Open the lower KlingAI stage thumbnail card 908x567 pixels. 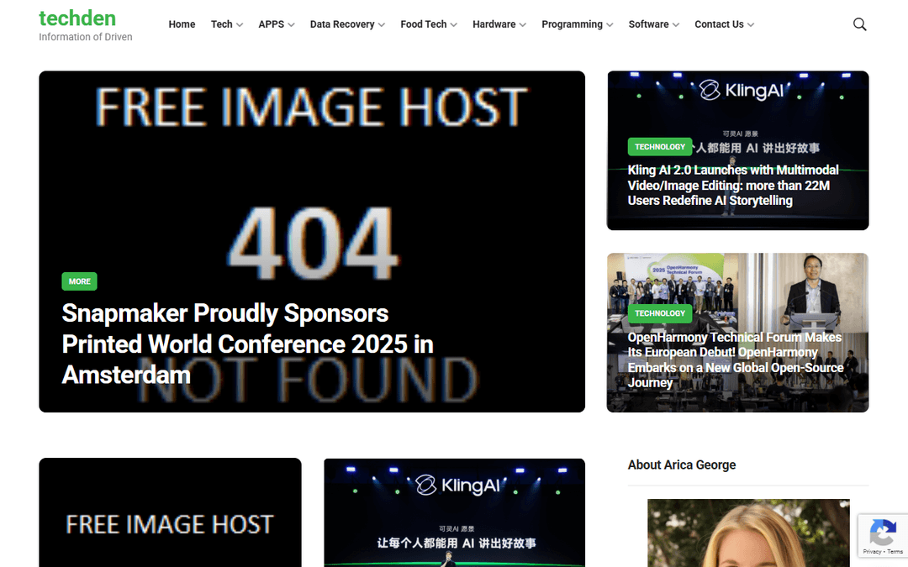coord(454,512)
